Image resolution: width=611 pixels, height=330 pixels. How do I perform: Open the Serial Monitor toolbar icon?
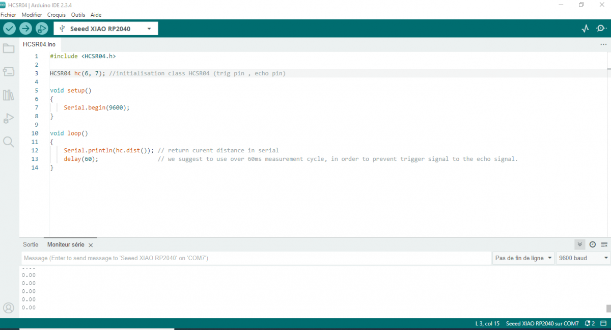[601, 29]
